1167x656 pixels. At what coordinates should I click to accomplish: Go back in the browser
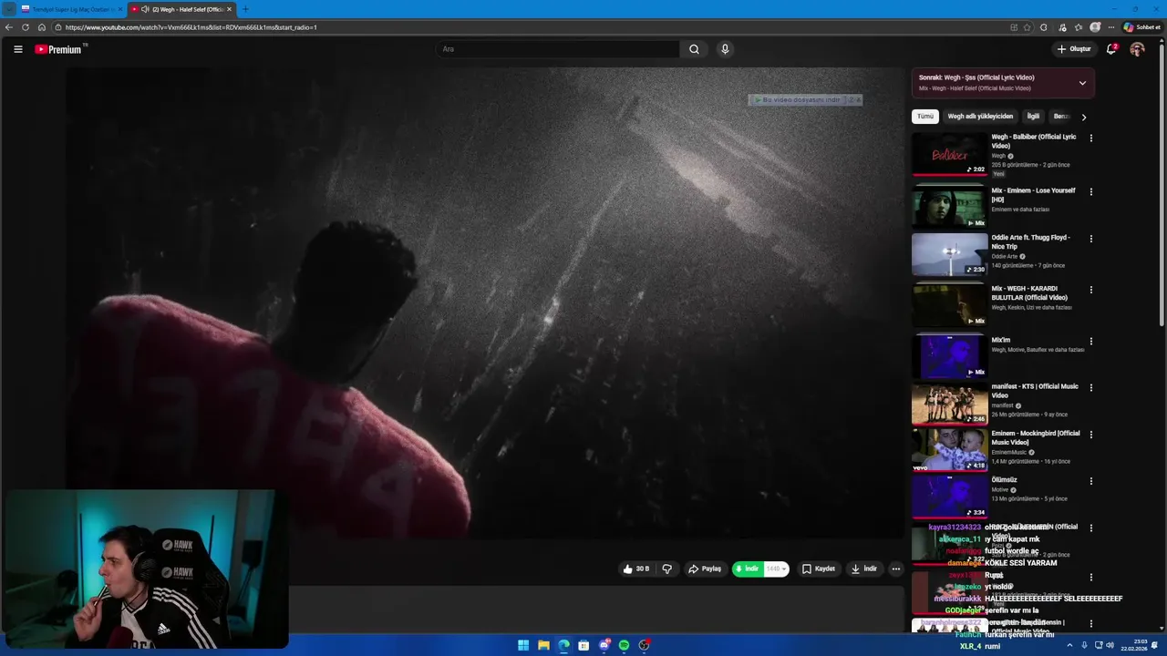(x=9, y=27)
